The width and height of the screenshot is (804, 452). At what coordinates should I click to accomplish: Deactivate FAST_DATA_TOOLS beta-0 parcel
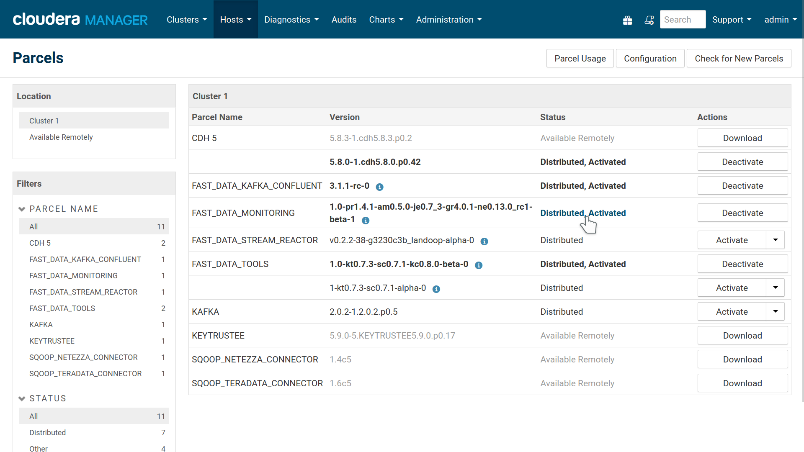[742, 264]
